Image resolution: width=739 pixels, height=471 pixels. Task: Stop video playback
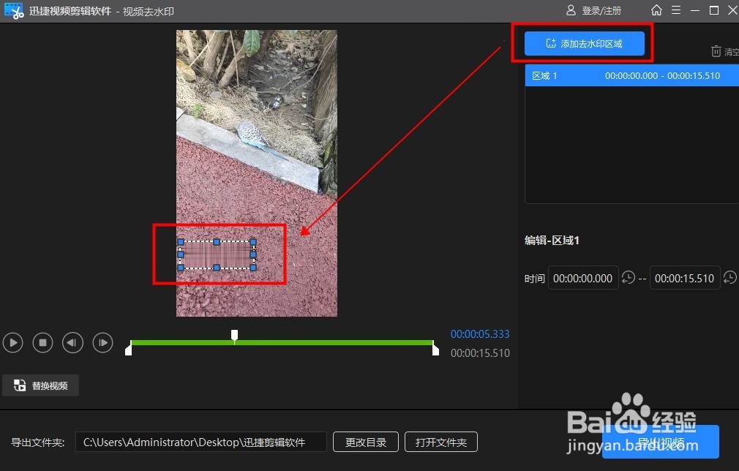point(42,342)
